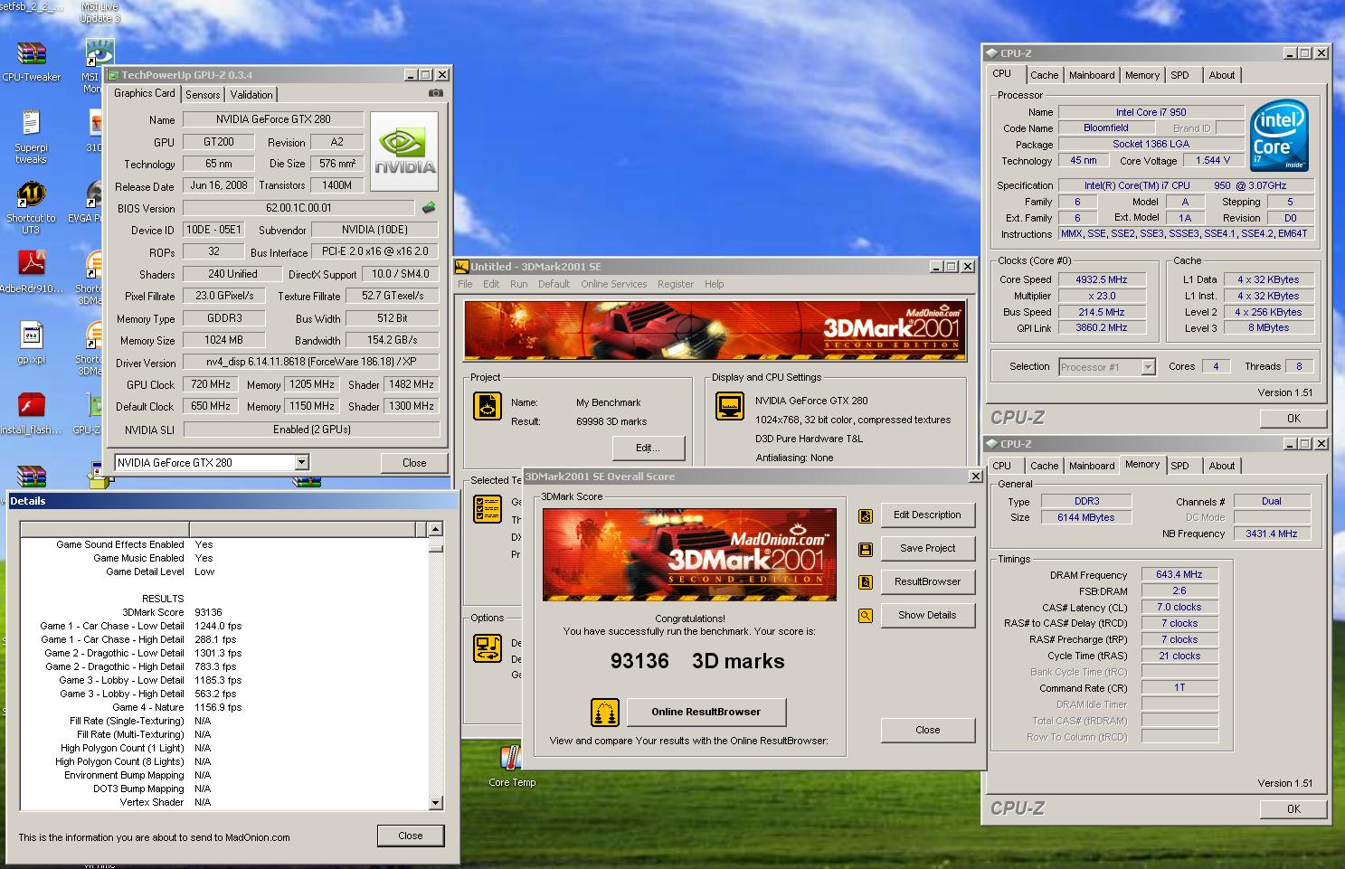Click the Edit Description button
The height and width of the screenshot is (869, 1345).
click(x=927, y=515)
